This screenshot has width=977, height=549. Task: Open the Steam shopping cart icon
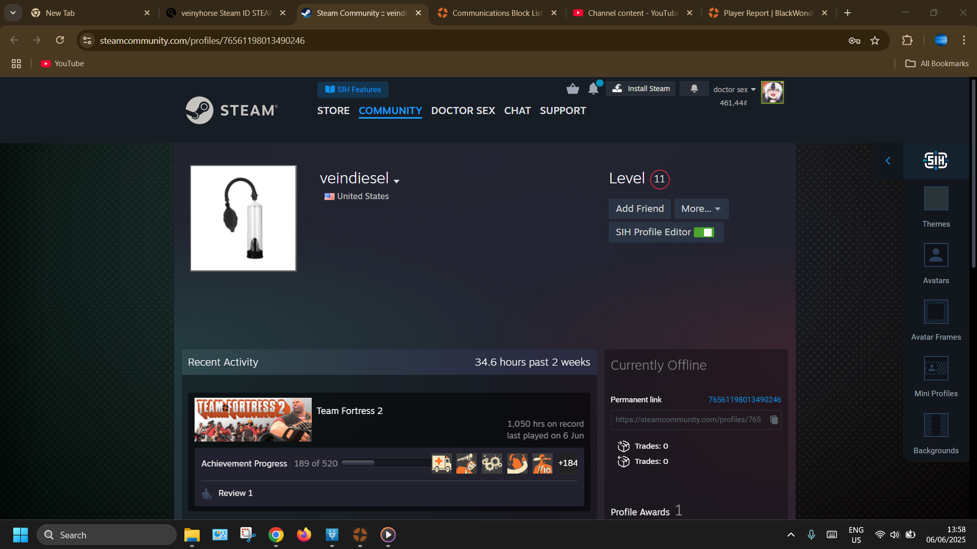tap(573, 89)
